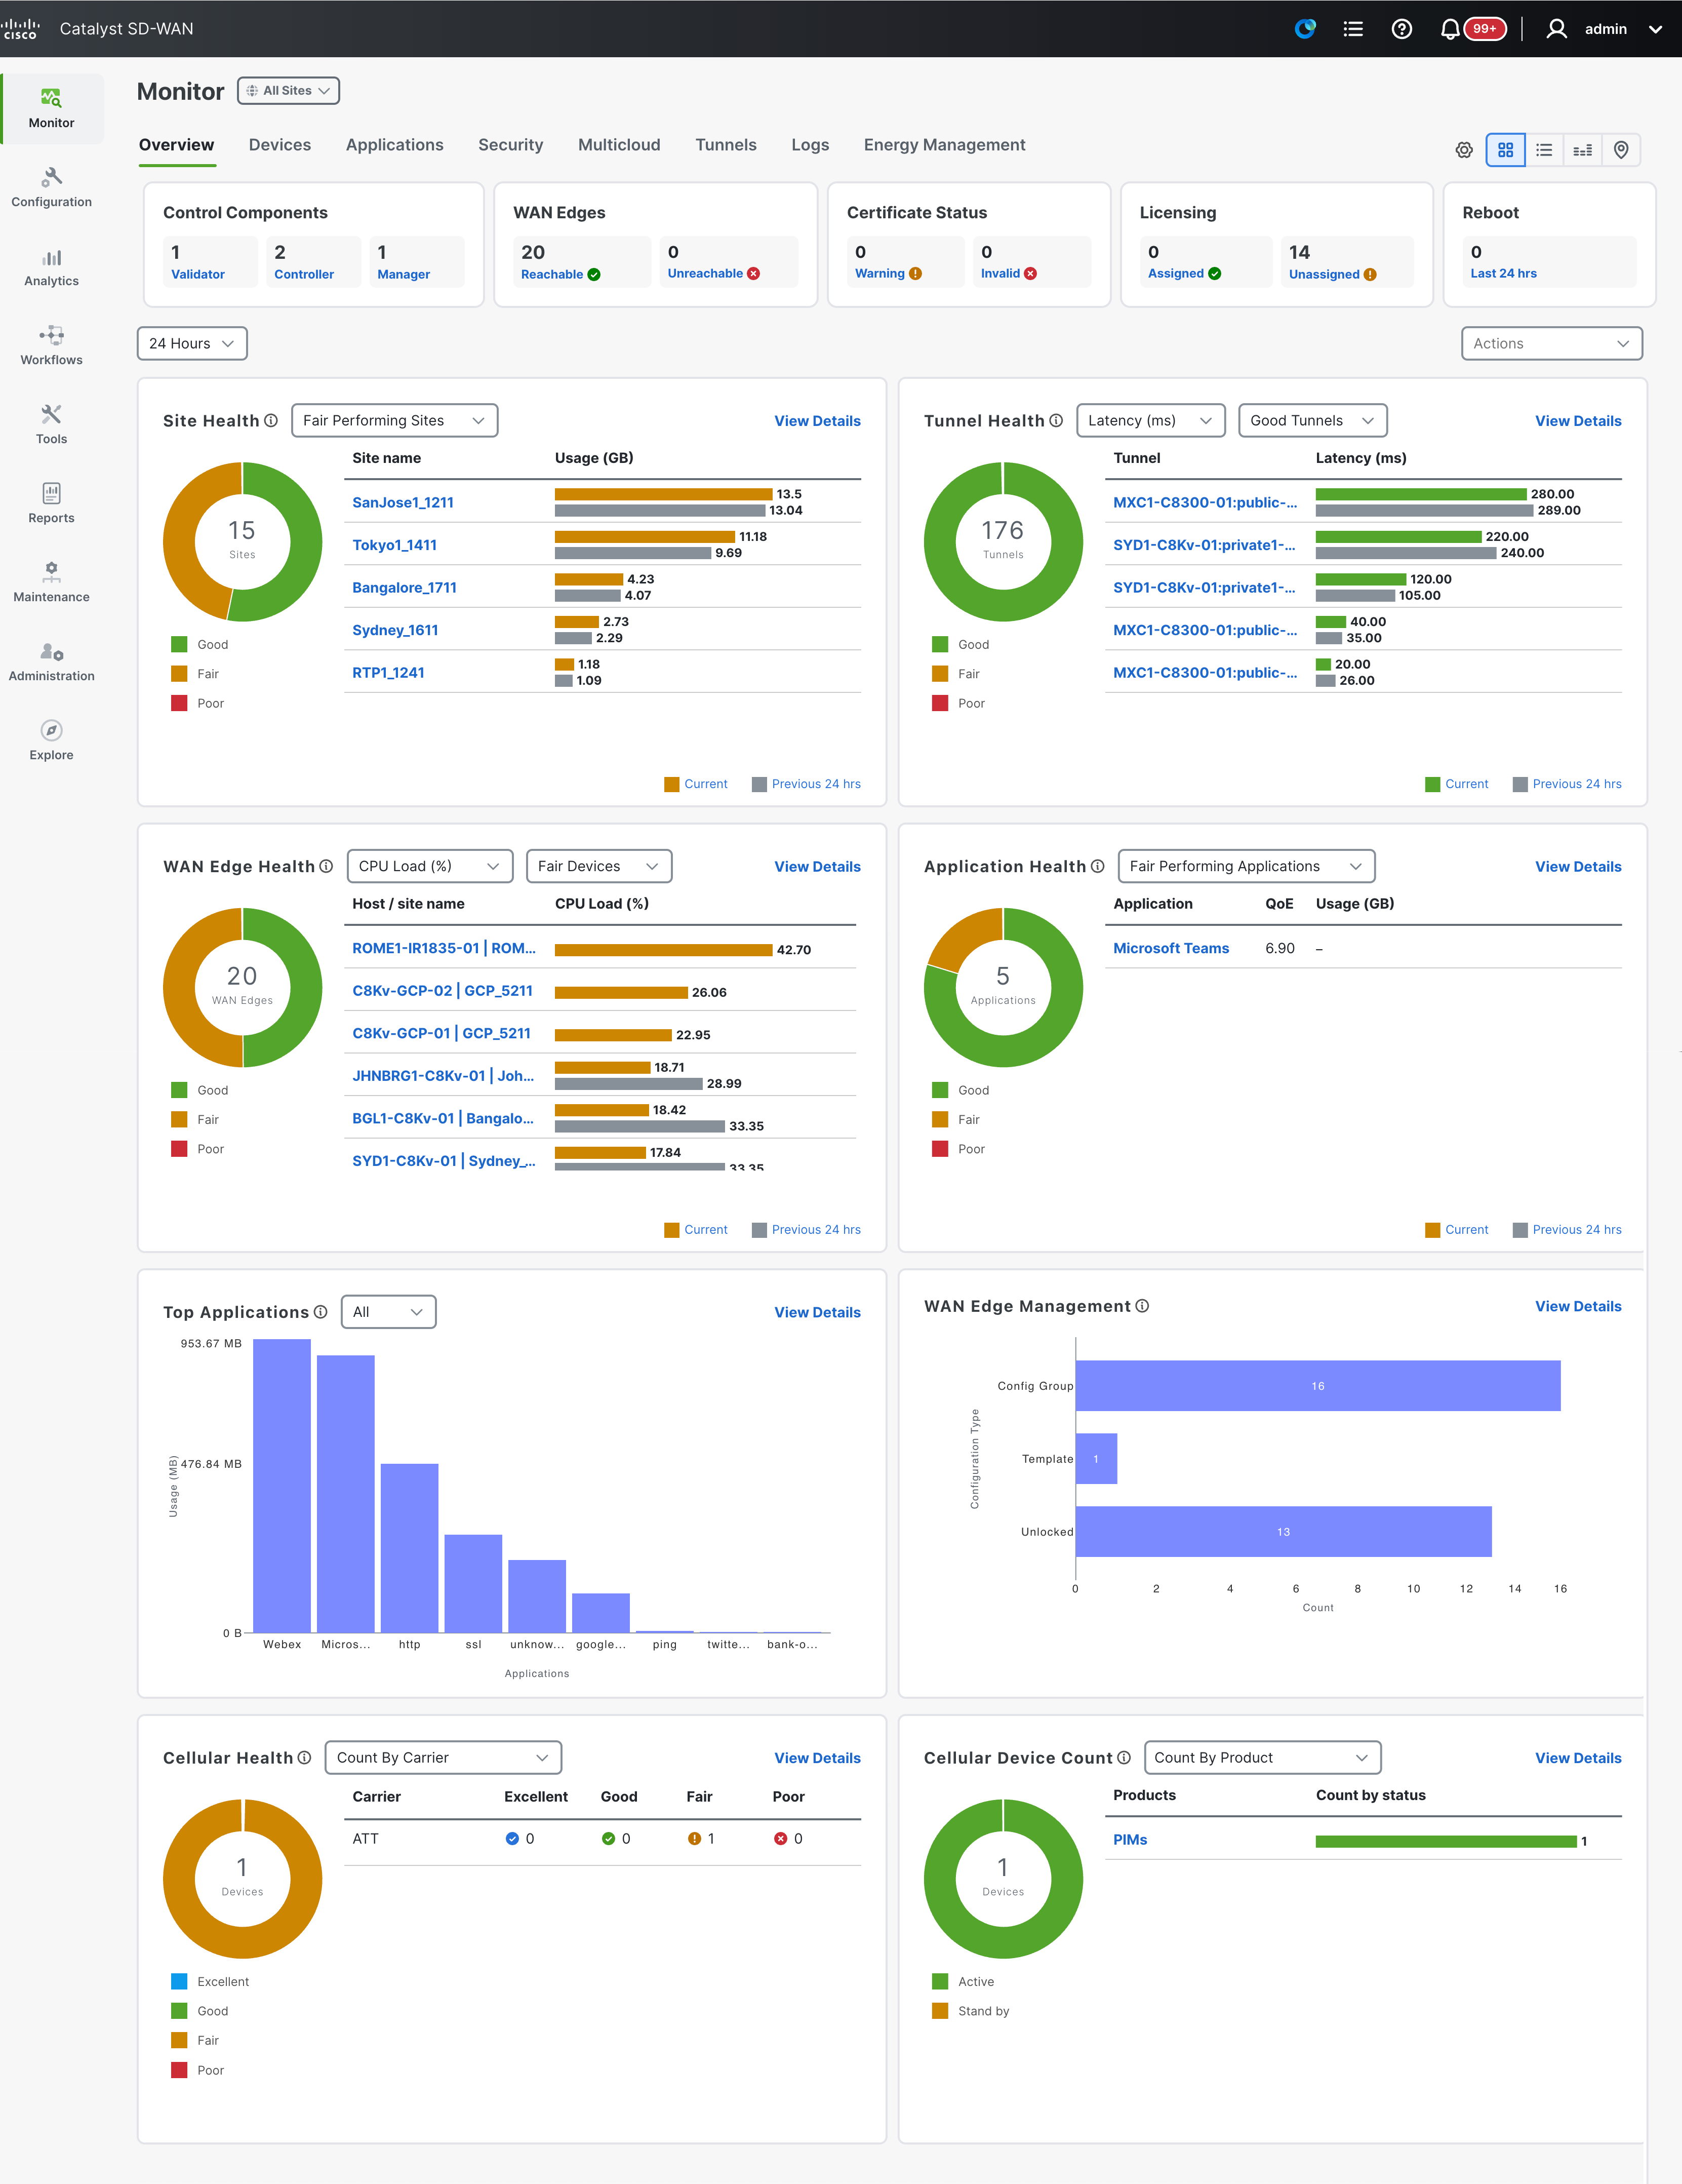
Task: Open the SanJose1_1211 site link
Action: pyautogui.click(x=403, y=502)
